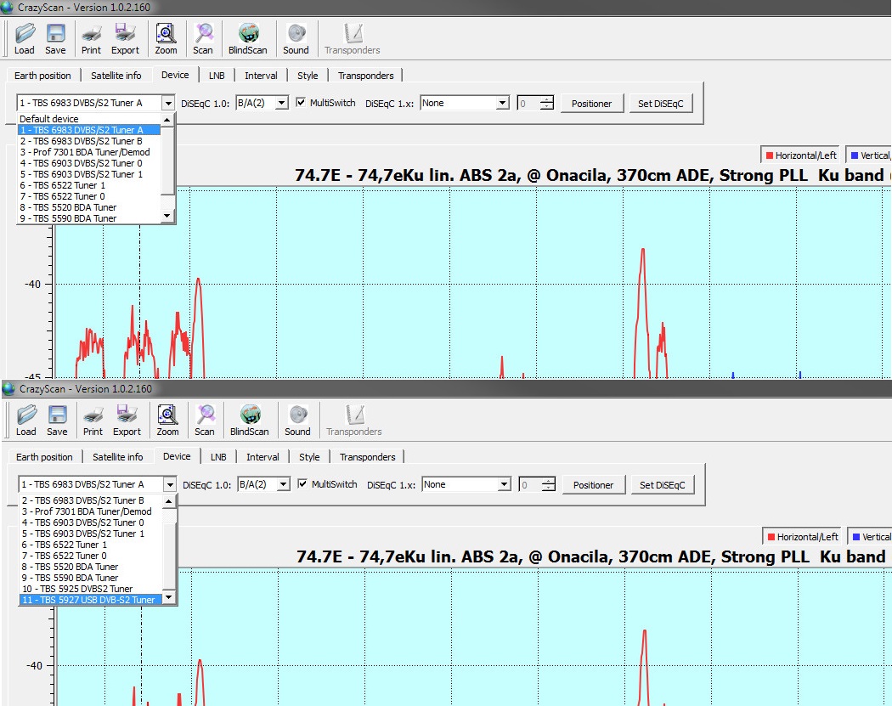
Task: Select 4 - TBS 6903 DVBS/S2 Tuner 0 in top list
Action: (89, 163)
